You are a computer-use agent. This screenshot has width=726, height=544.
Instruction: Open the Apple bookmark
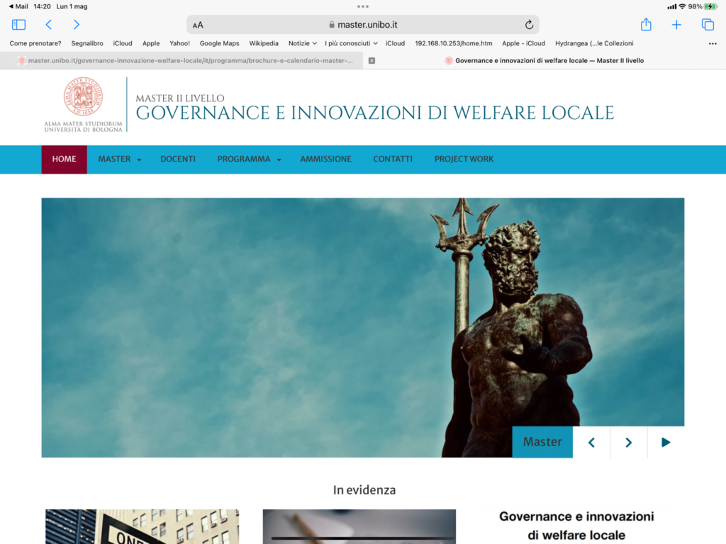[x=151, y=43]
